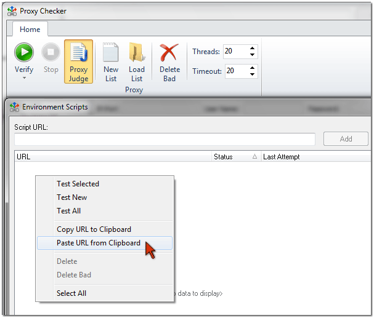374x318 pixels.
Task: Click the disabled Delete menu entry
Action: pos(105,261)
